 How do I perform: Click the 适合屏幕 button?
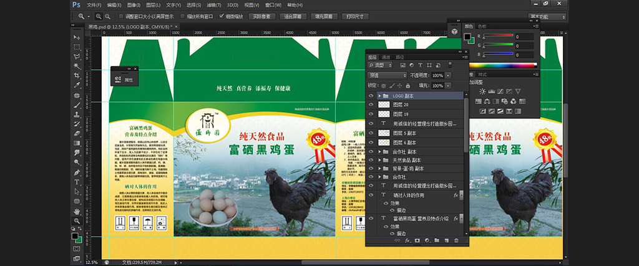(x=293, y=17)
